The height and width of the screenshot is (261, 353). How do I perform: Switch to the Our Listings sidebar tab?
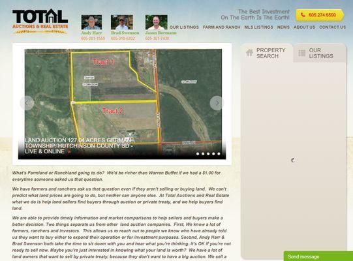pos(319,53)
